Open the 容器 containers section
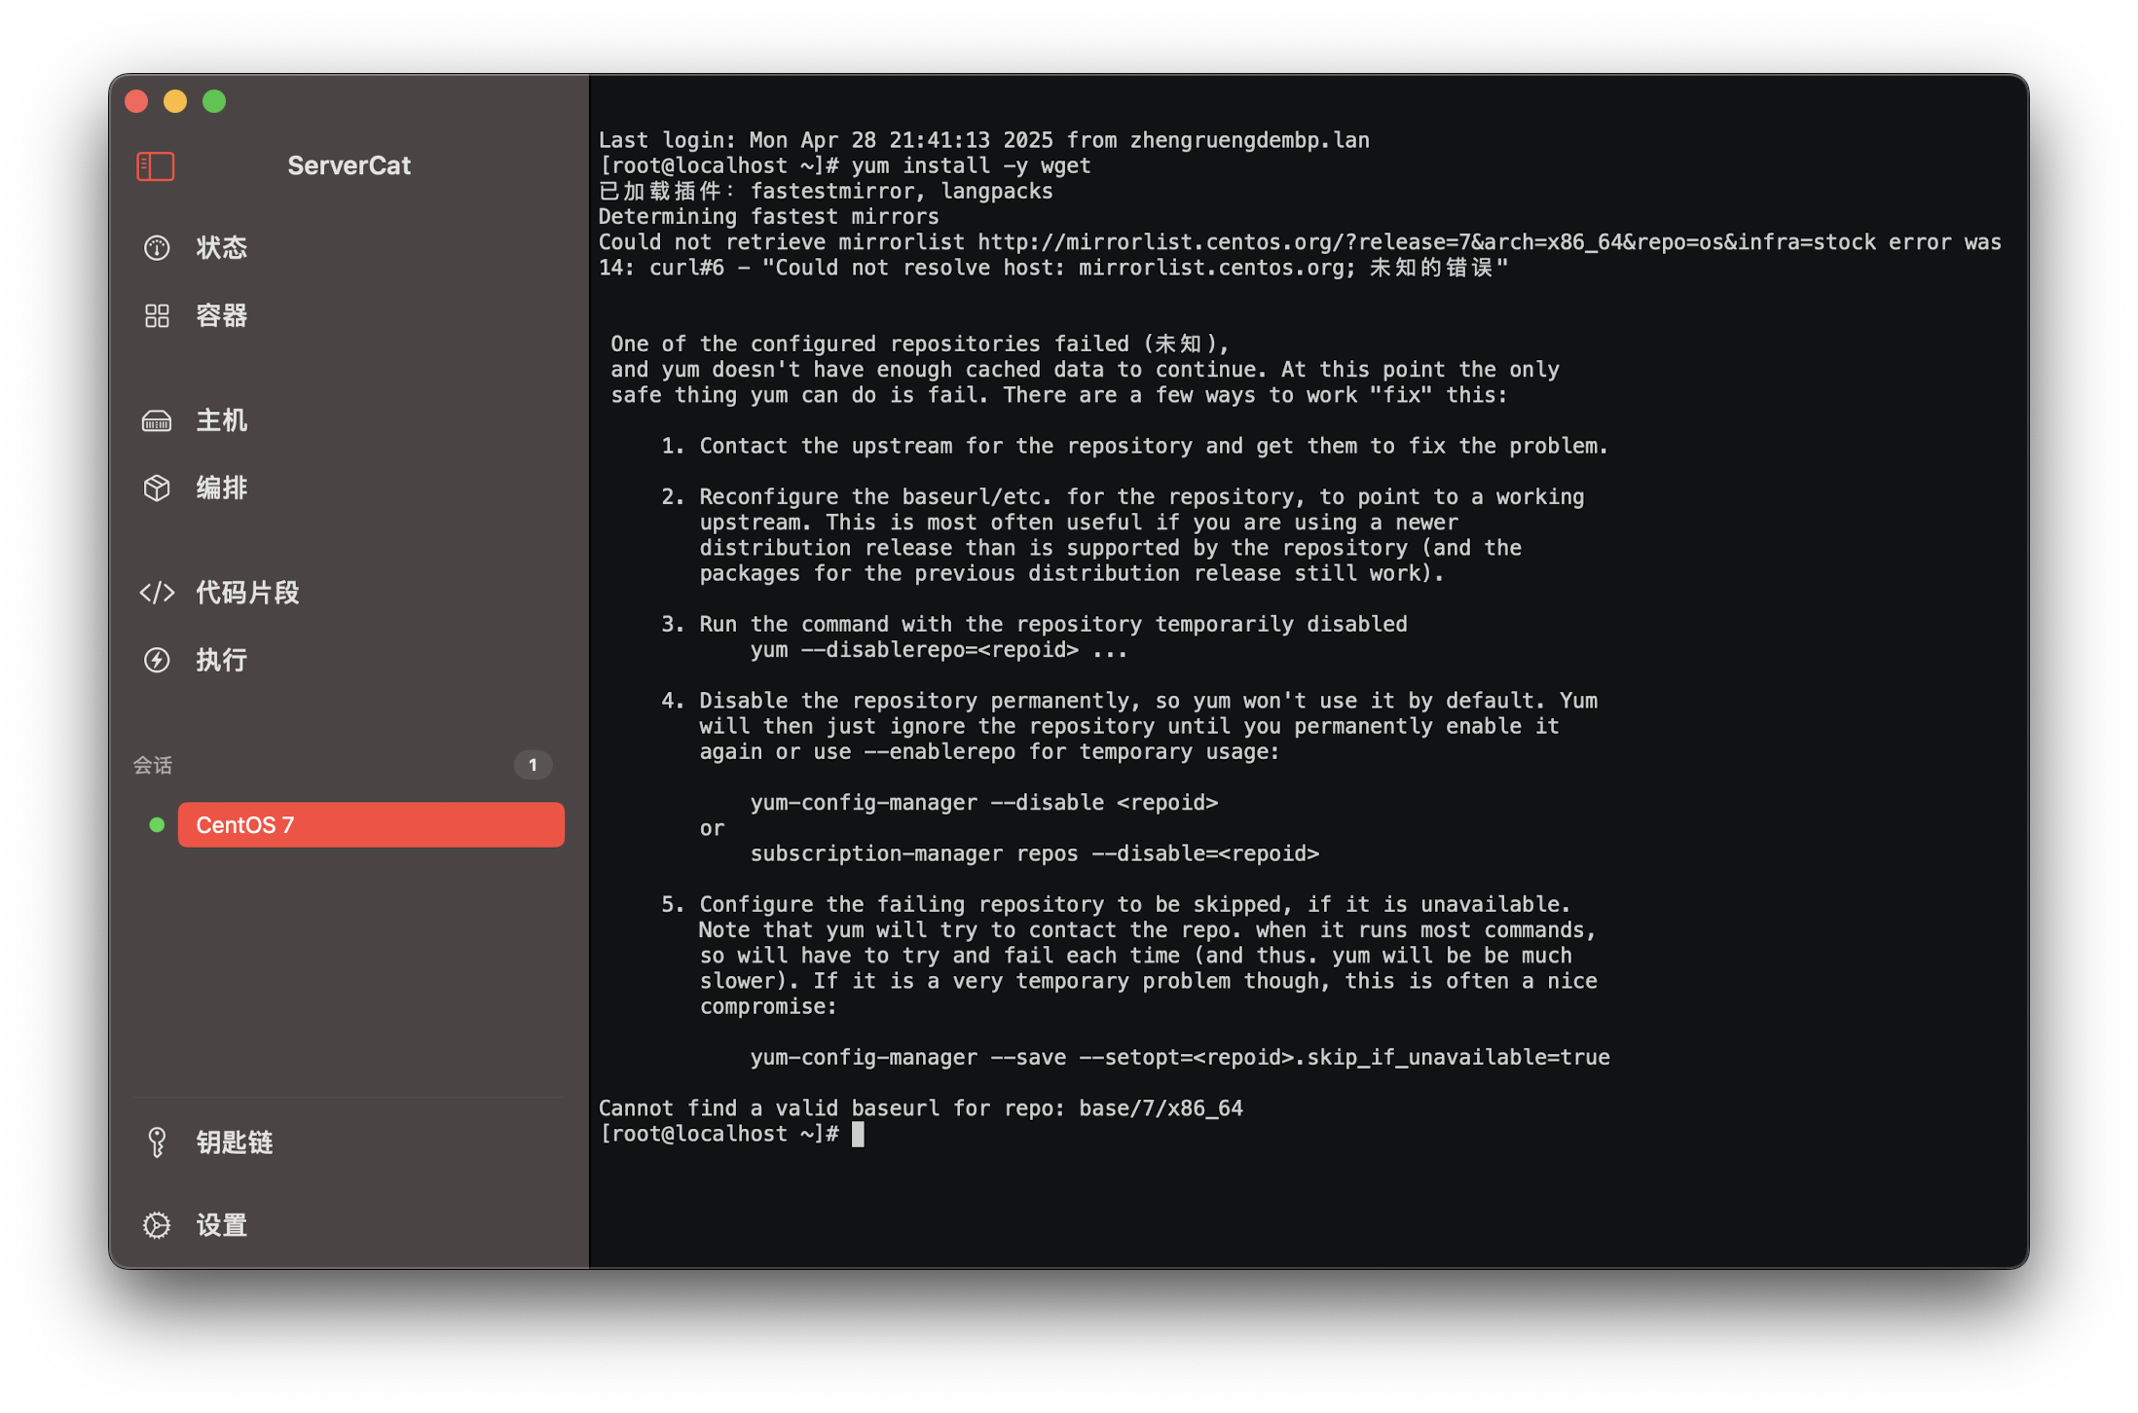Viewport: 2138px width, 1413px height. pyautogui.click(x=222, y=316)
